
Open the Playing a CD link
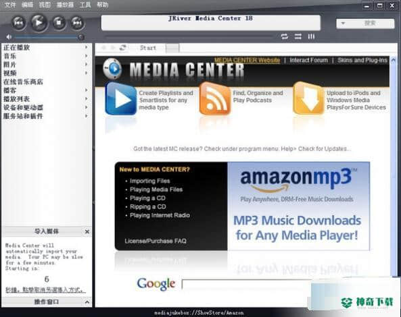tap(147, 198)
